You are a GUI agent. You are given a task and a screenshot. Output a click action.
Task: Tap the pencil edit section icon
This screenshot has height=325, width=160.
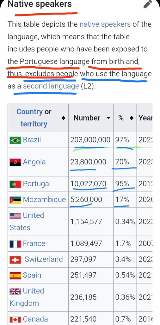pos(148,4)
